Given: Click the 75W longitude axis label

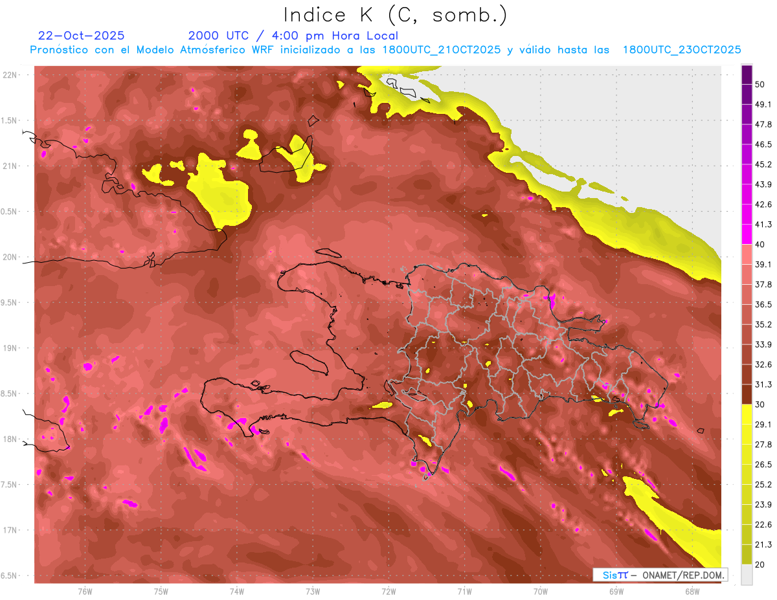Looking at the screenshot, I should pos(161,592).
